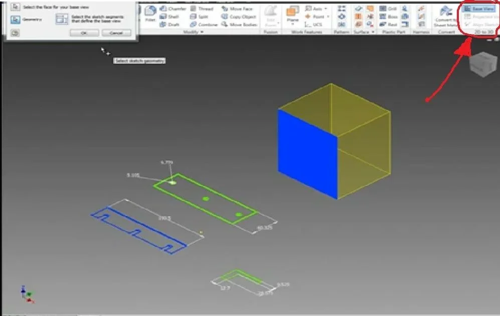The image size is (500, 316).
Task: Click the Base View tool
Action: click(479, 9)
